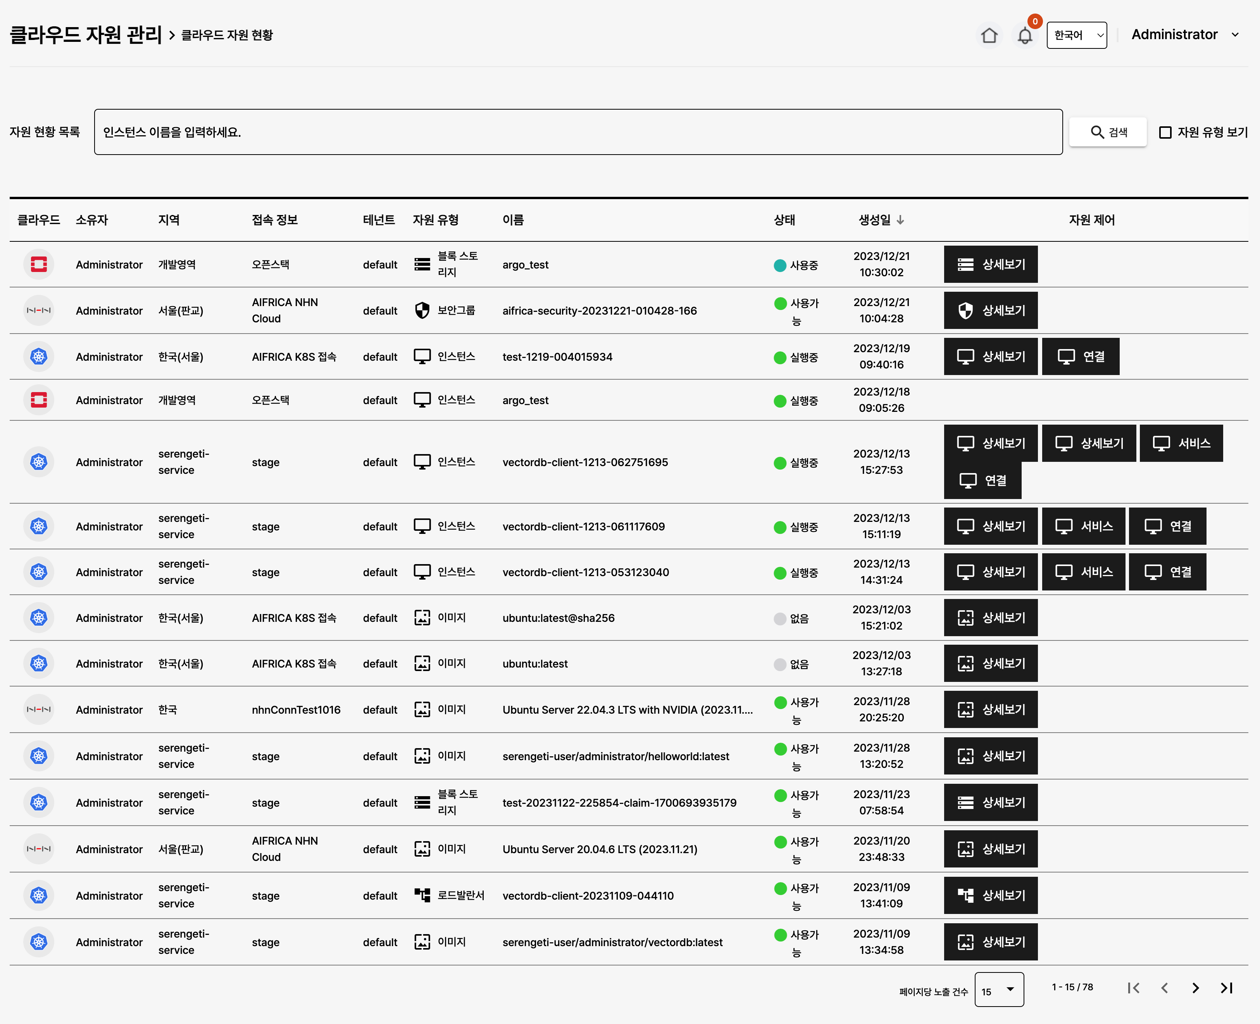Go to the previous page

point(1164,988)
